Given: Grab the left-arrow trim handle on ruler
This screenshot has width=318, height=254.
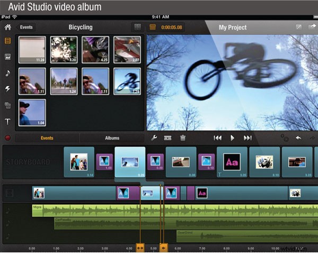Looking at the screenshot, I should coord(163,248).
